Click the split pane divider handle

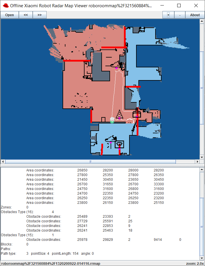point(103,166)
